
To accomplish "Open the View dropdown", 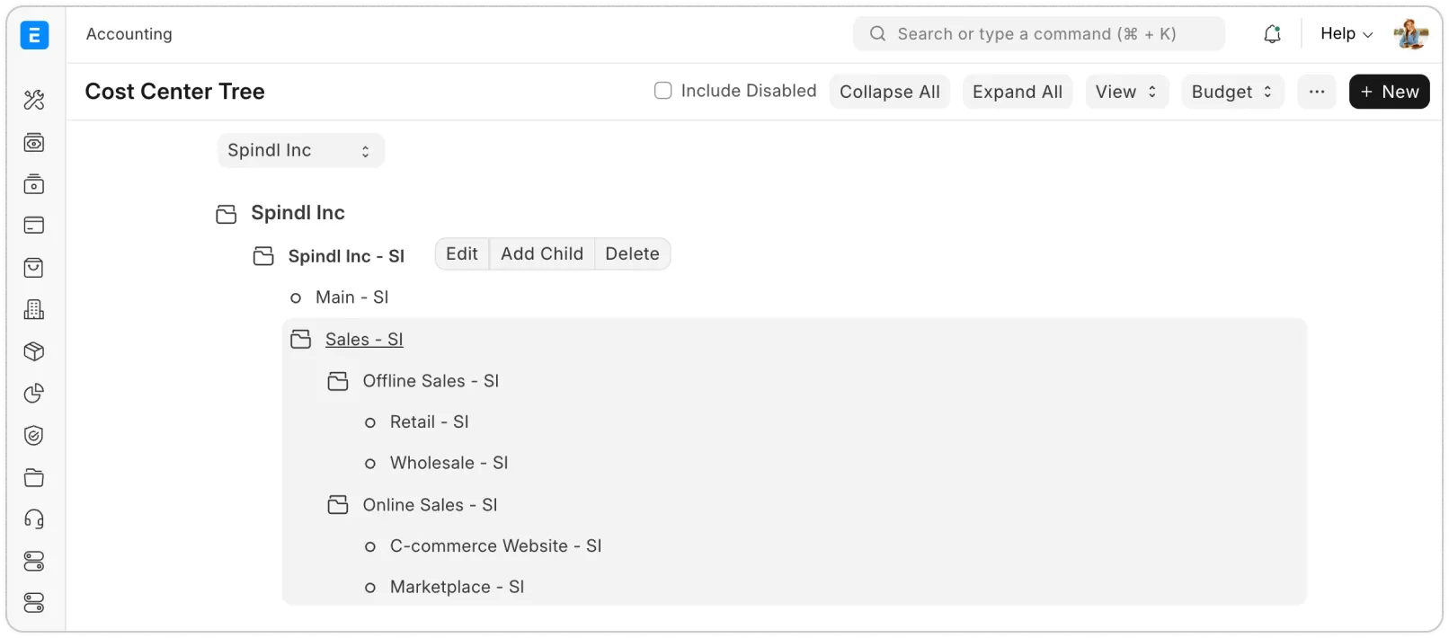I will pos(1126,92).
